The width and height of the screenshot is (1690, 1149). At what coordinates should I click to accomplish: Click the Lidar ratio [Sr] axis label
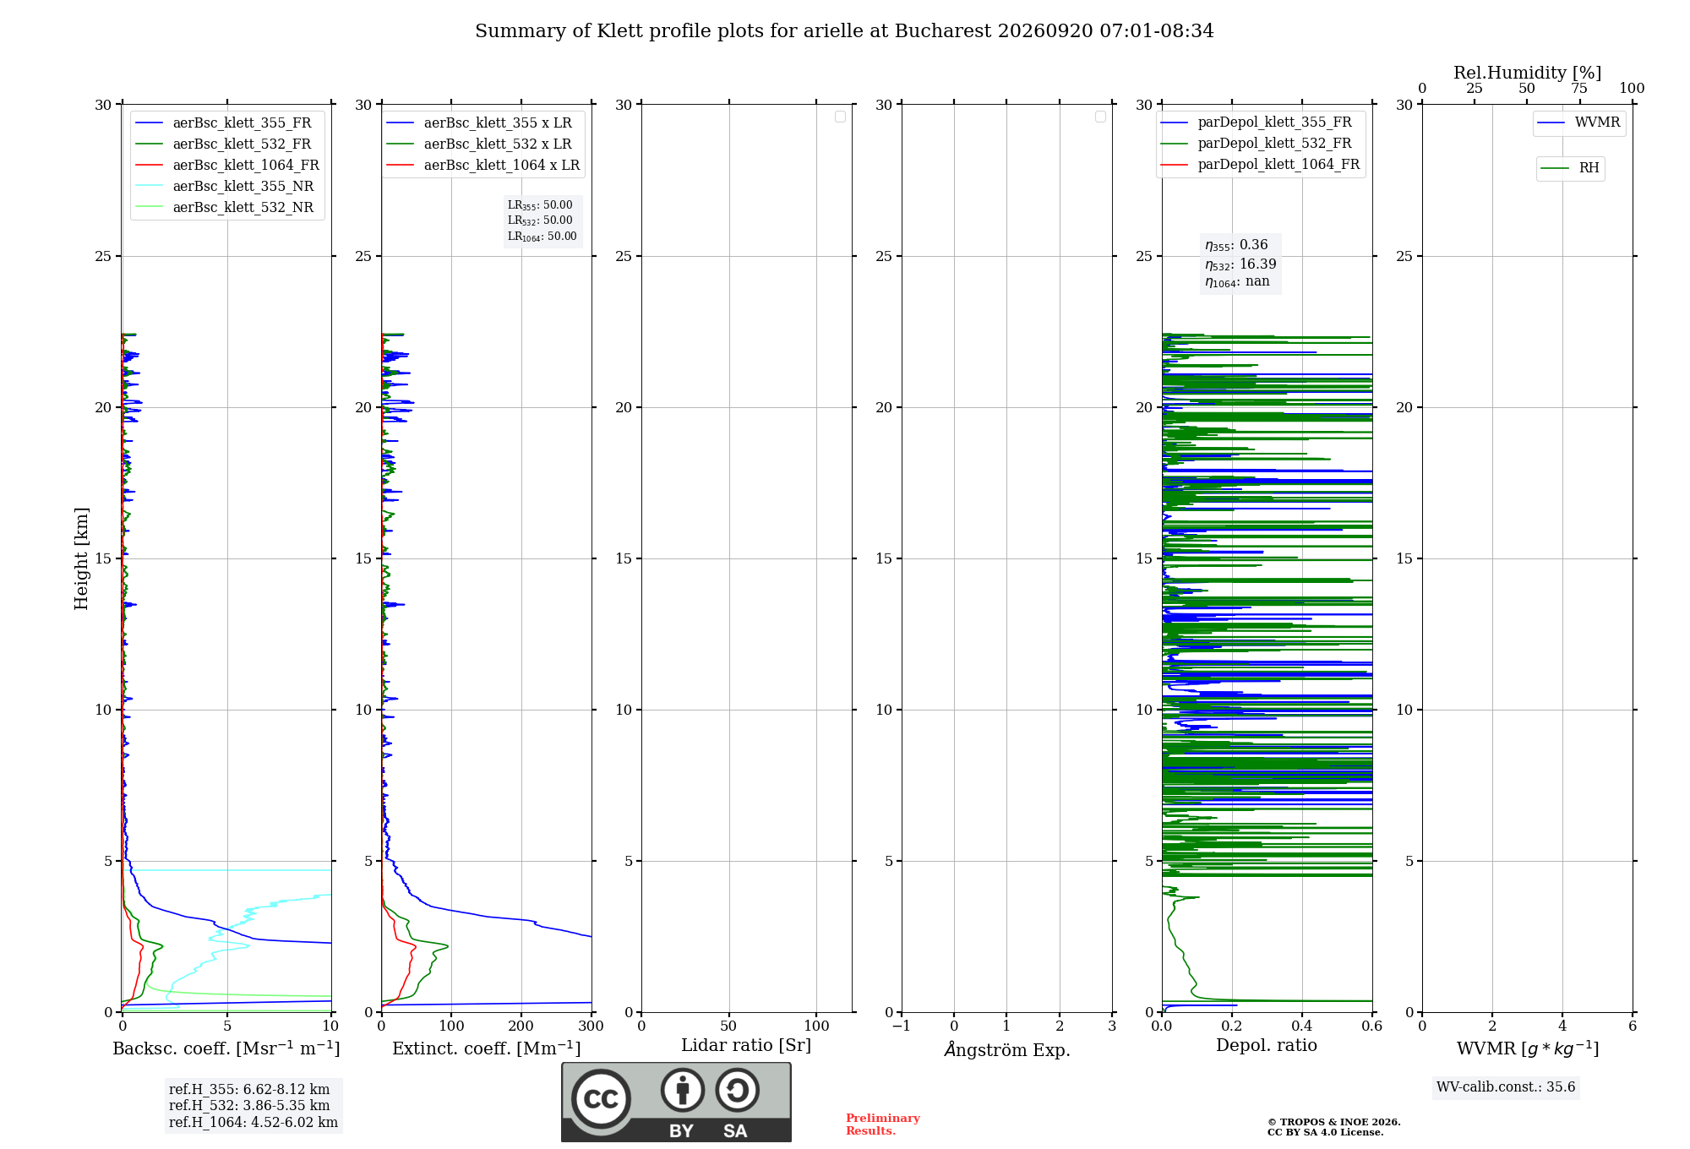[746, 1046]
